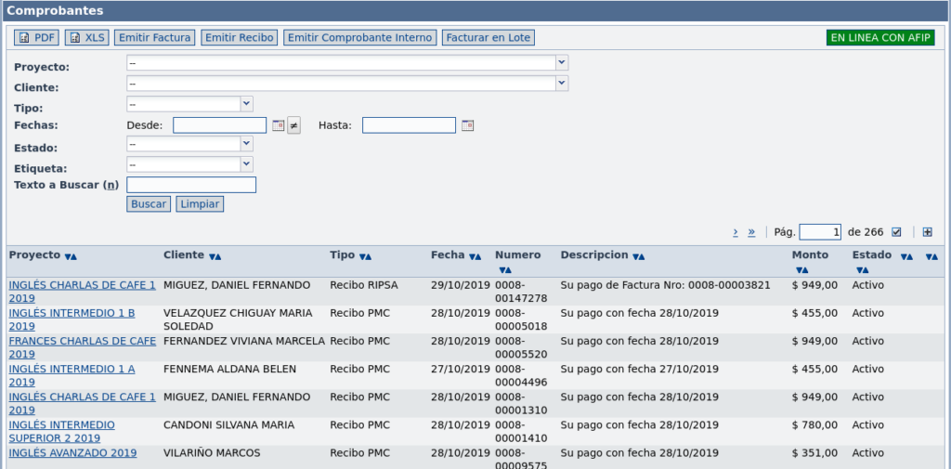
Task: Clear the filters with Limpiar
Action: pos(200,204)
